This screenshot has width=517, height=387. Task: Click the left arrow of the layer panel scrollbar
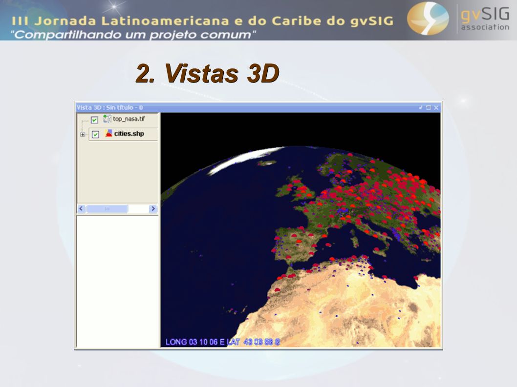pyautogui.click(x=81, y=209)
